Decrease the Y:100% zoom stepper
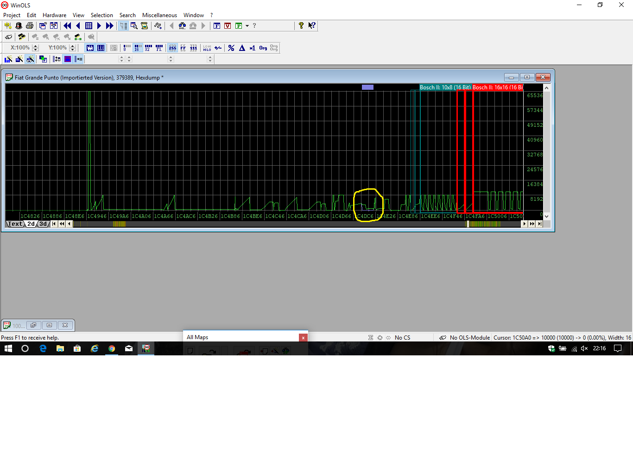This screenshot has width=633, height=459. (x=72, y=50)
